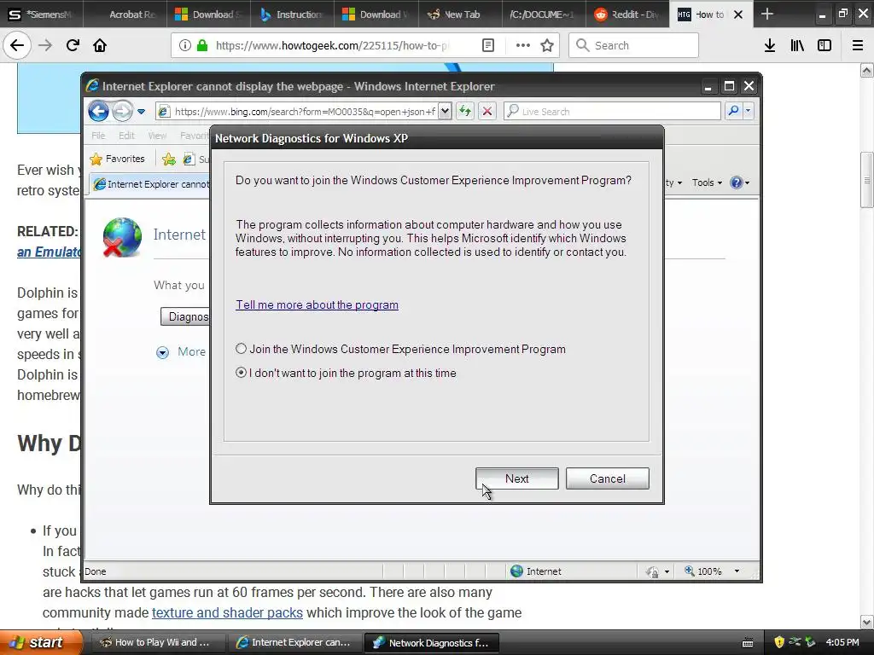Bookmark this page with star icon

(x=547, y=46)
